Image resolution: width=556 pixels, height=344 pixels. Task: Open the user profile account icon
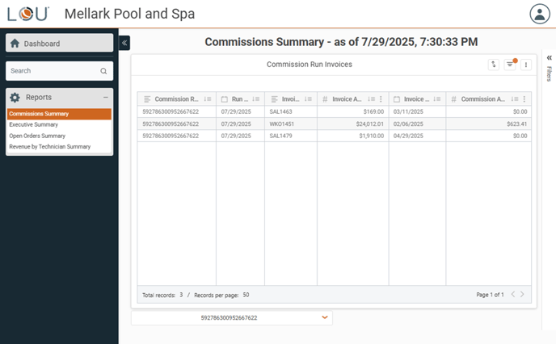(x=539, y=14)
